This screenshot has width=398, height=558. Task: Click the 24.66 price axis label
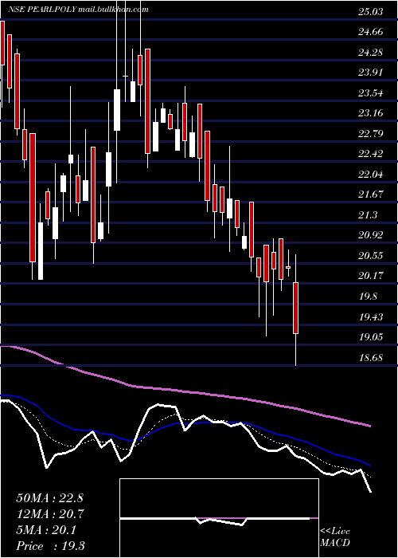[x=370, y=33]
